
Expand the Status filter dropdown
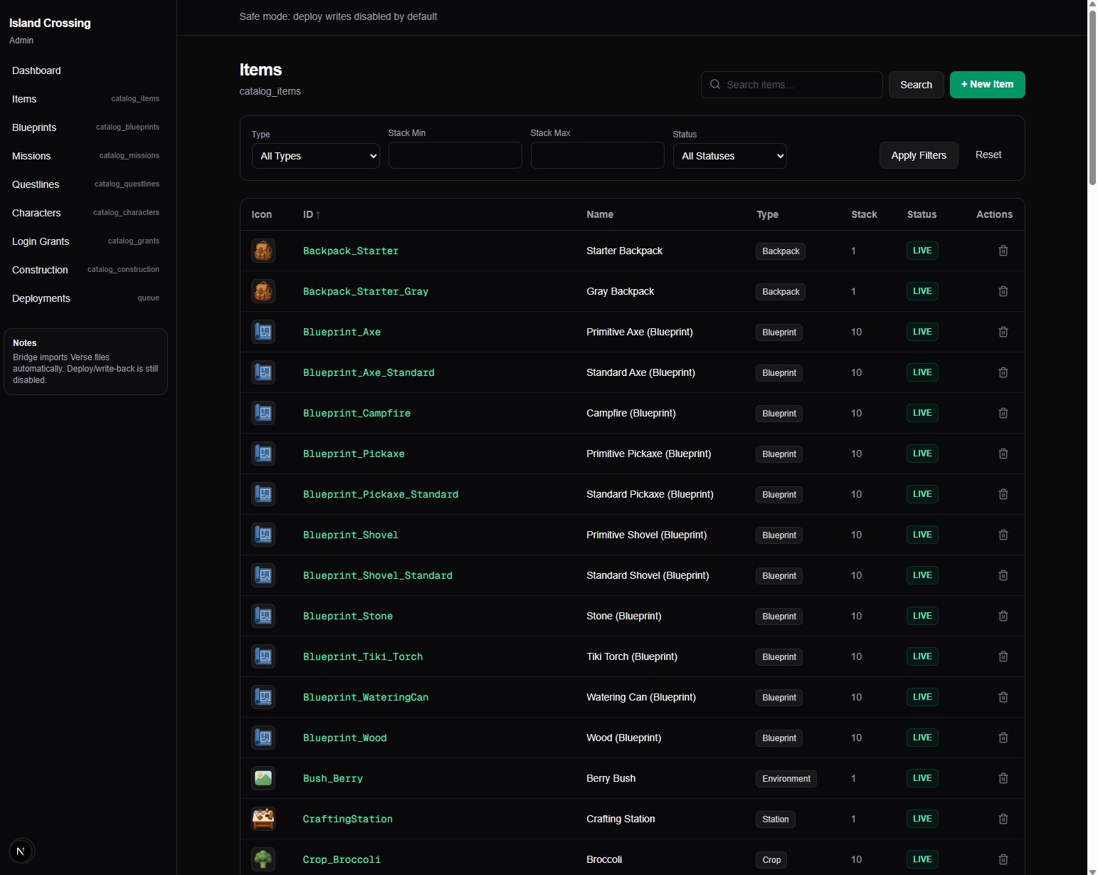click(x=729, y=156)
